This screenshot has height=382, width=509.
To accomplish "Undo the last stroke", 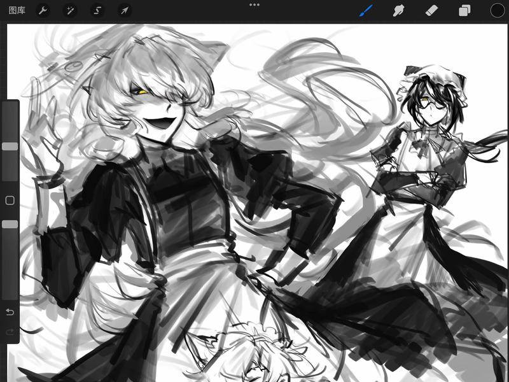I will pyautogui.click(x=10, y=312).
